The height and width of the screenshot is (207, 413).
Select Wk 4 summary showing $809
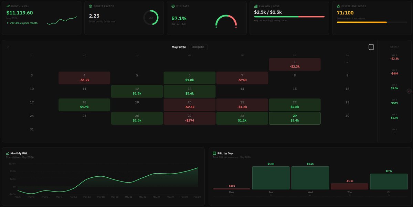point(394,101)
